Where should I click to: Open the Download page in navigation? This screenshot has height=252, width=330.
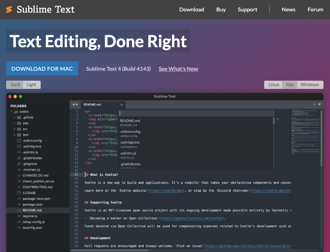click(x=191, y=9)
